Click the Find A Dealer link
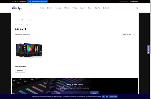The image size is (151, 99). [134, 2]
